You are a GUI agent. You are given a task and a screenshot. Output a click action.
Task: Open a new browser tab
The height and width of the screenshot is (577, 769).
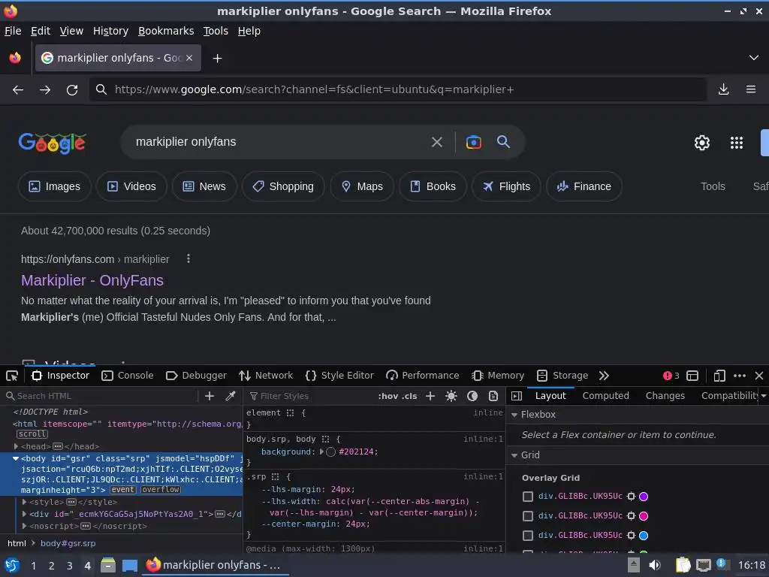click(217, 59)
